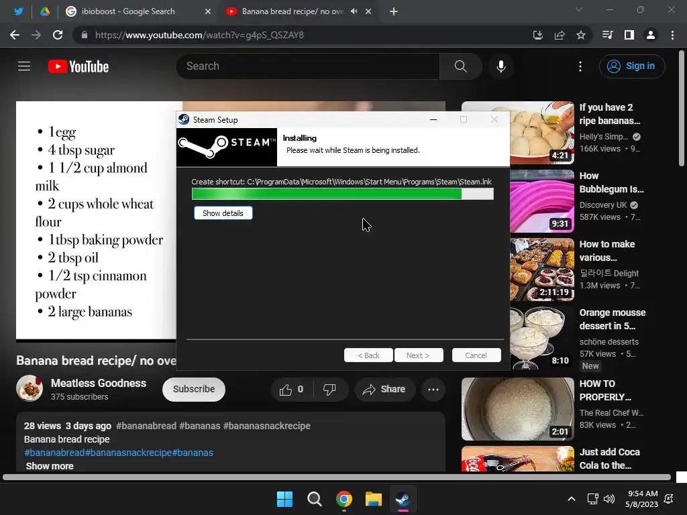687x515 pixels.
Task: Open 'If you have 2 ripe bananas' video
Action: click(609, 114)
